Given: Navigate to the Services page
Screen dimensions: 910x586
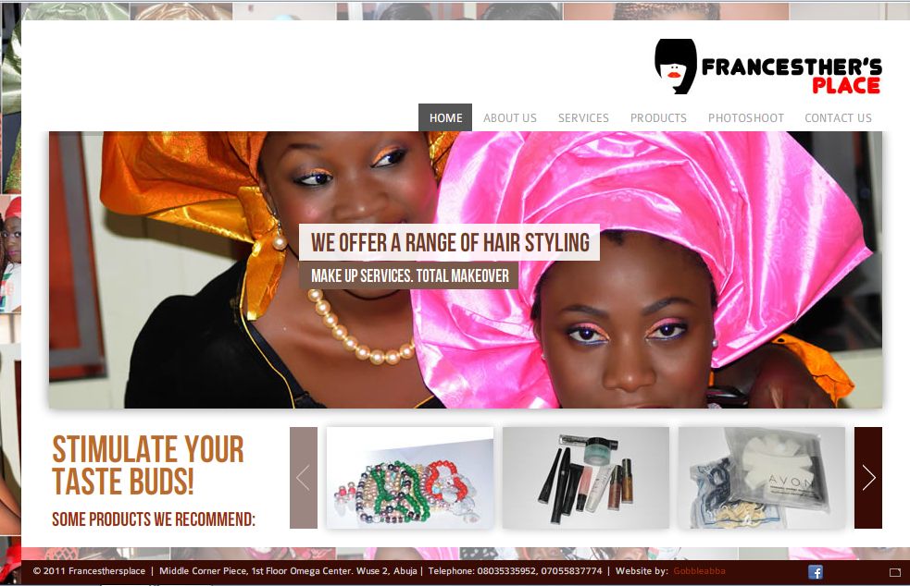Looking at the screenshot, I should (583, 117).
